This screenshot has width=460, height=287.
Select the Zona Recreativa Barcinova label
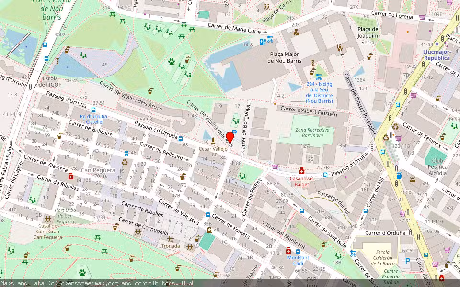(x=312, y=132)
